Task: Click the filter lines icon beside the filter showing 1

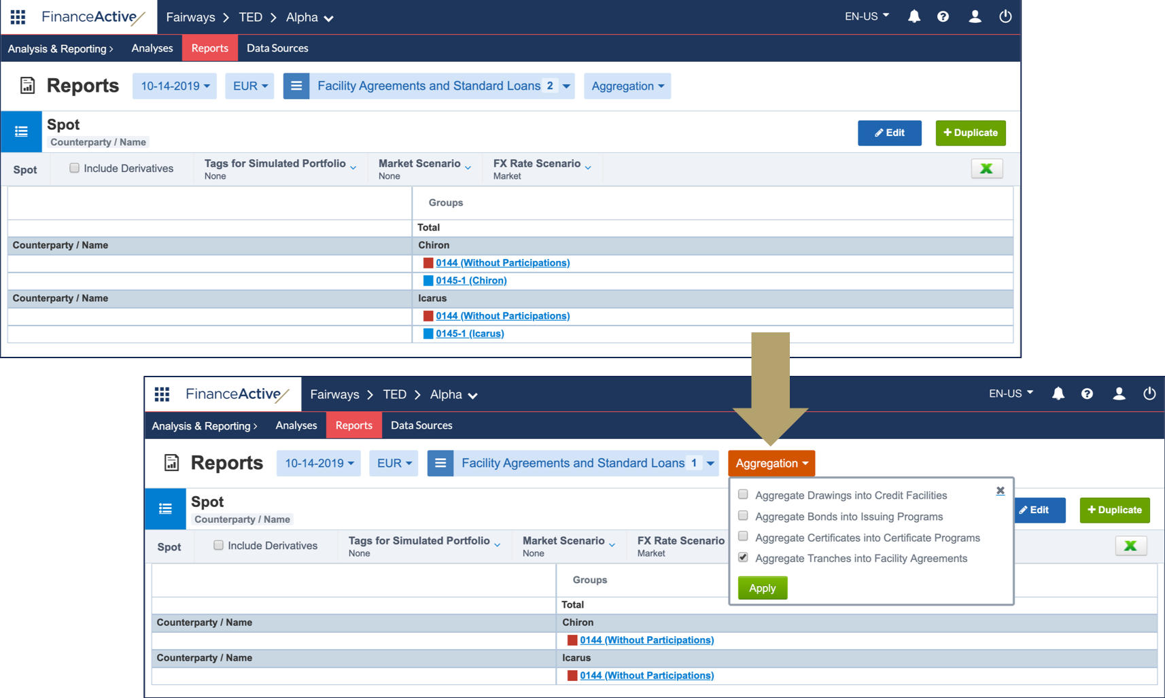Action: pos(440,463)
